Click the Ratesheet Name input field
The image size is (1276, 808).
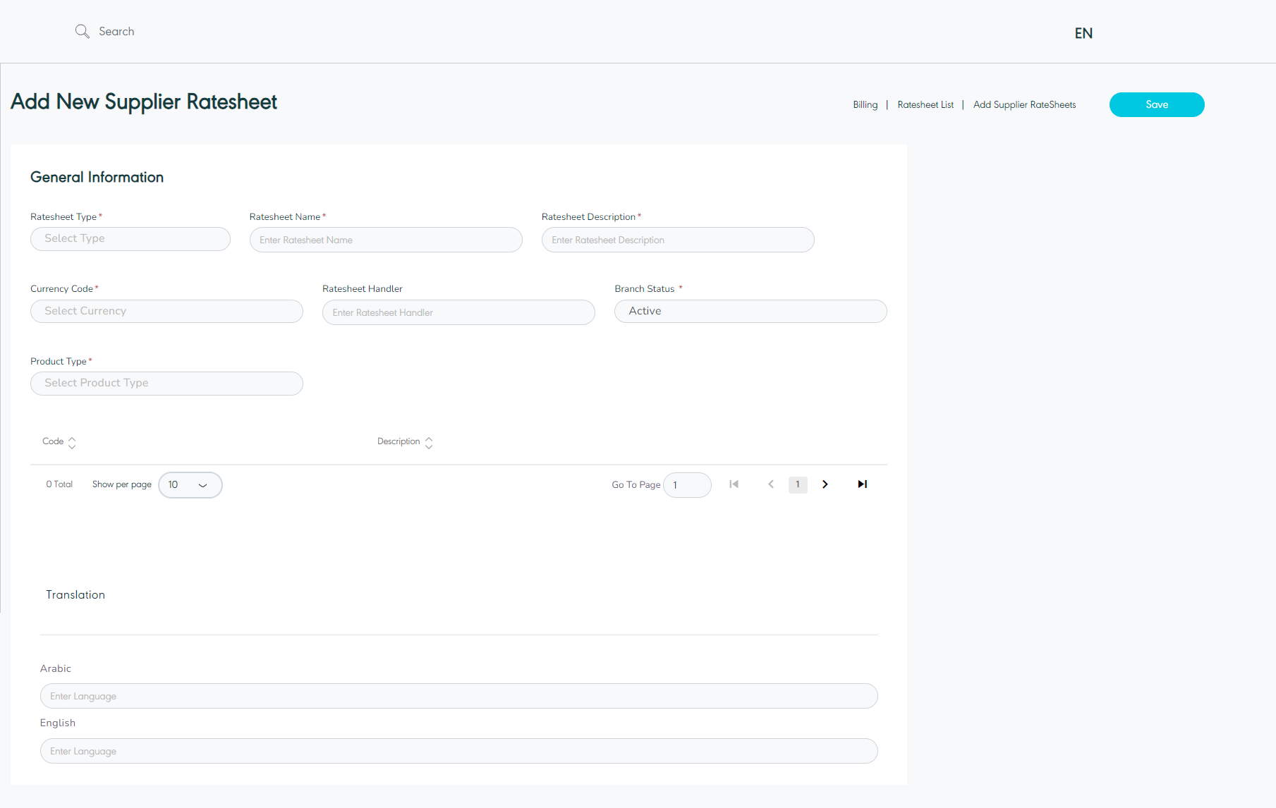pos(386,240)
